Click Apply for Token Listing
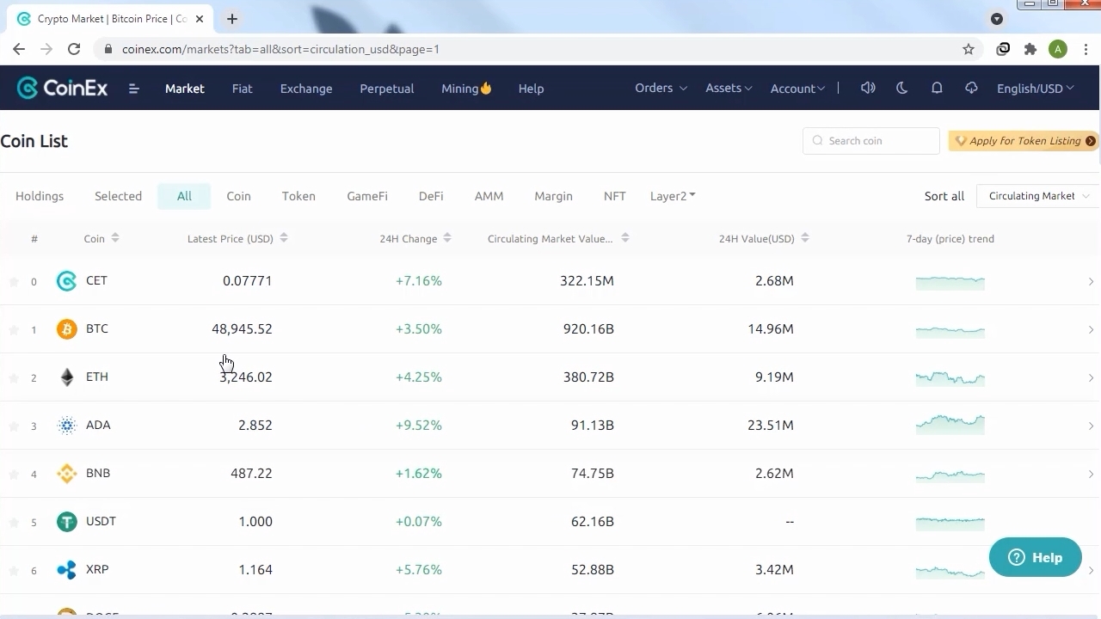Screen dimensions: 1101x619 click(x=1024, y=141)
